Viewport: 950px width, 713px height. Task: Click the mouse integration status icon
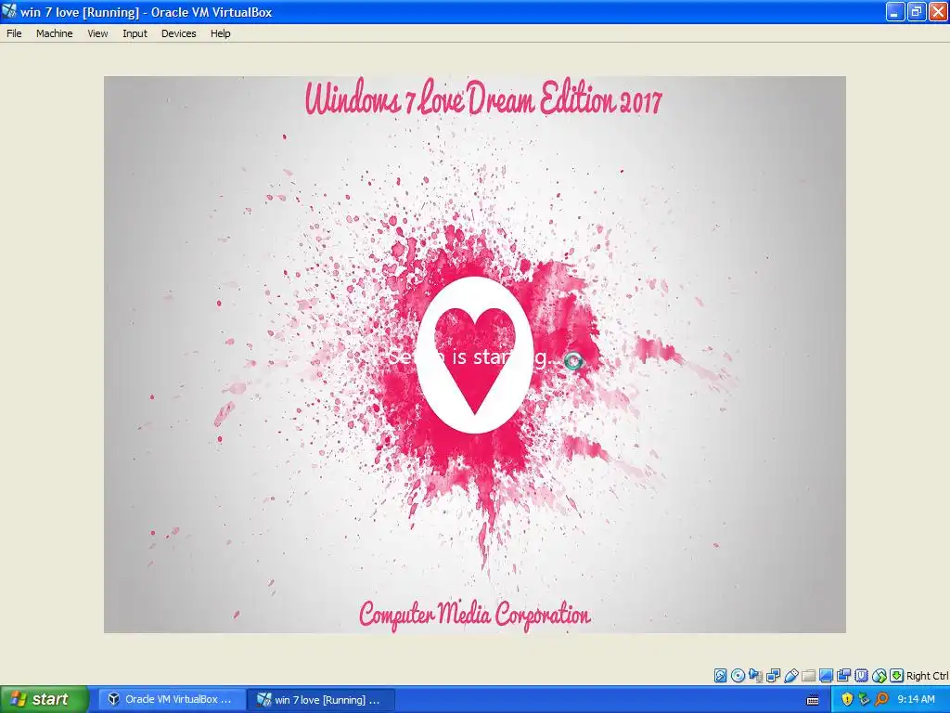point(879,676)
